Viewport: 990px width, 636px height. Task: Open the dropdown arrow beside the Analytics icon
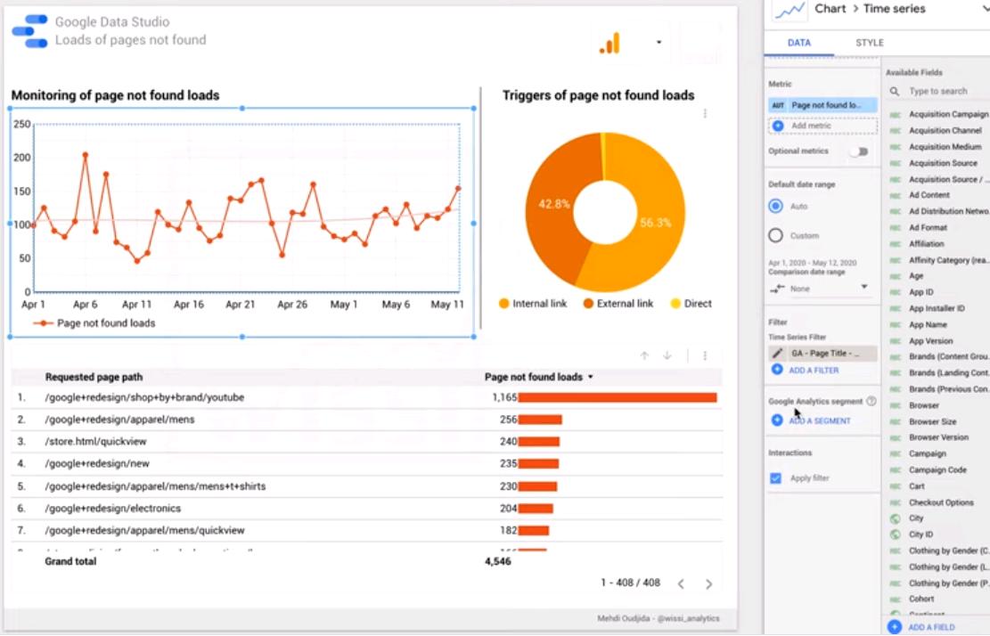click(x=658, y=42)
